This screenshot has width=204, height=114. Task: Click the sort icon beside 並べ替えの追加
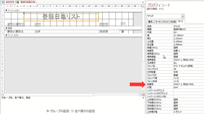coord(73,111)
